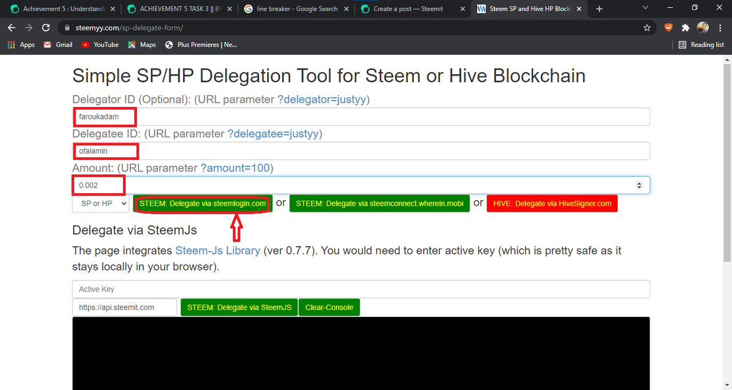Screen dimensions: 732x390
Task: View site info via the padlock icon
Action: (67, 27)
